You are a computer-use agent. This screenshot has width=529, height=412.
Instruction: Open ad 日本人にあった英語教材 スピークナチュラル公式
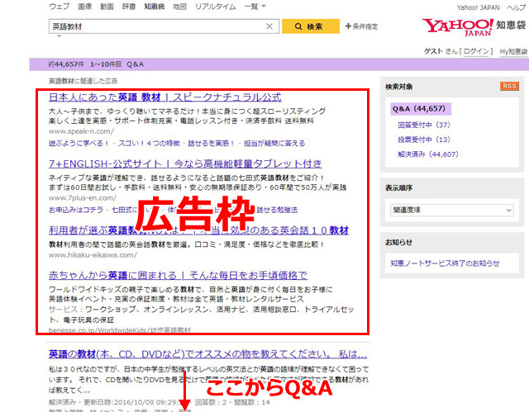165,97
